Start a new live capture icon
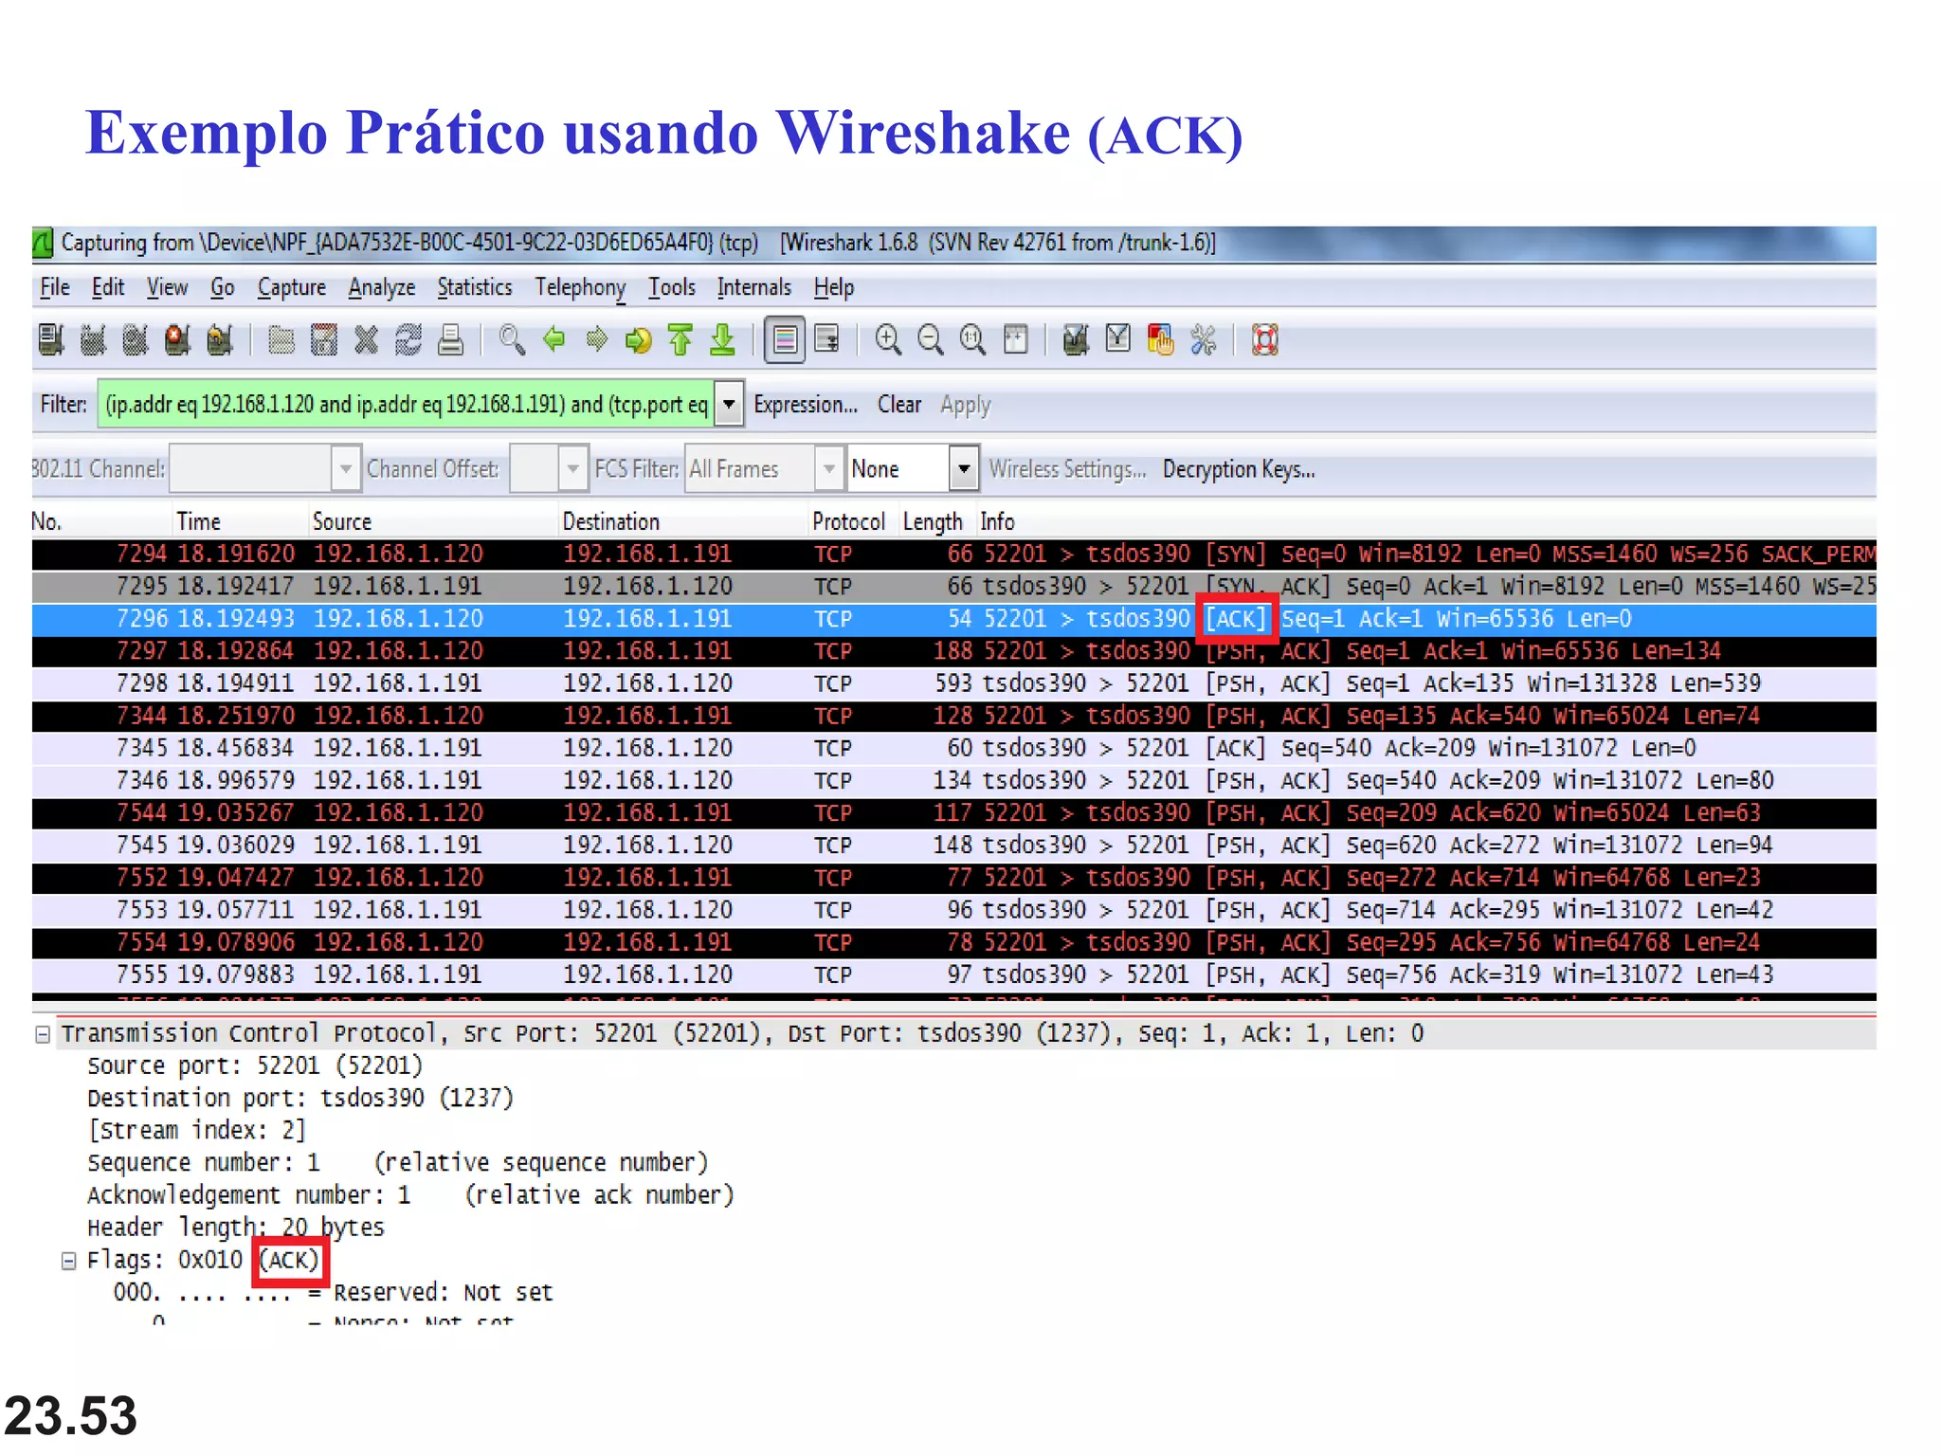The height and width of the screenshot is (1456, 1941). 136,339
